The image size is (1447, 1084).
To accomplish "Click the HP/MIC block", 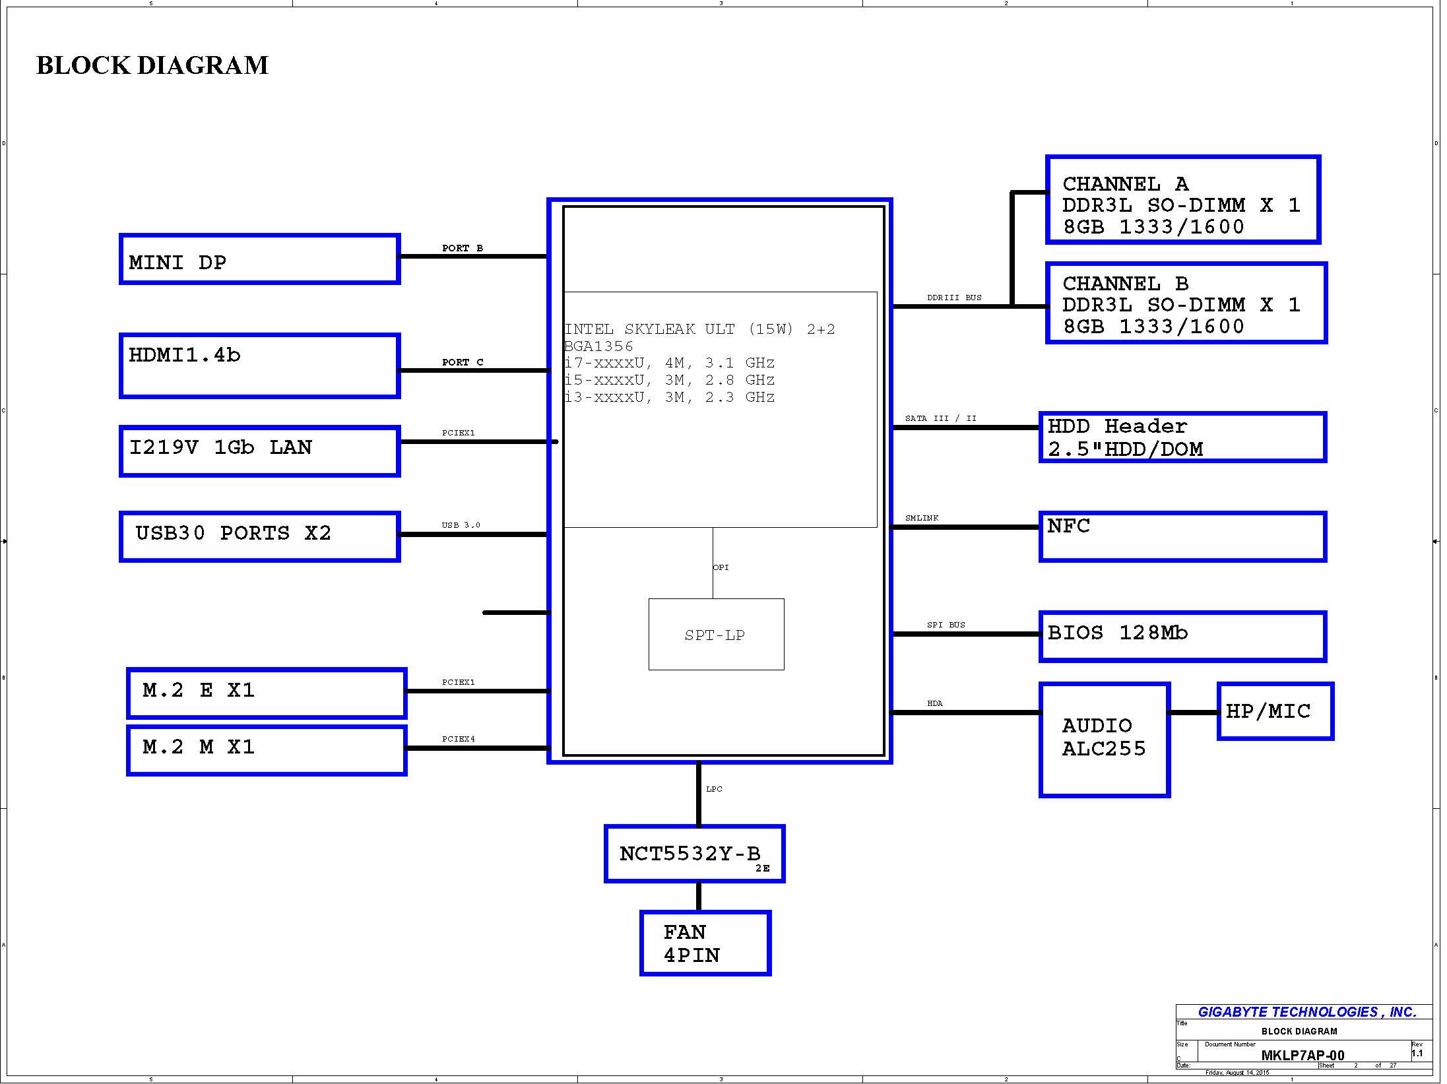I will 1274,711.
